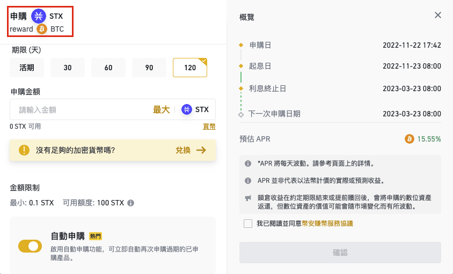
Task: Click the yellow warning exclamation icon
Action: coord(24,150)
